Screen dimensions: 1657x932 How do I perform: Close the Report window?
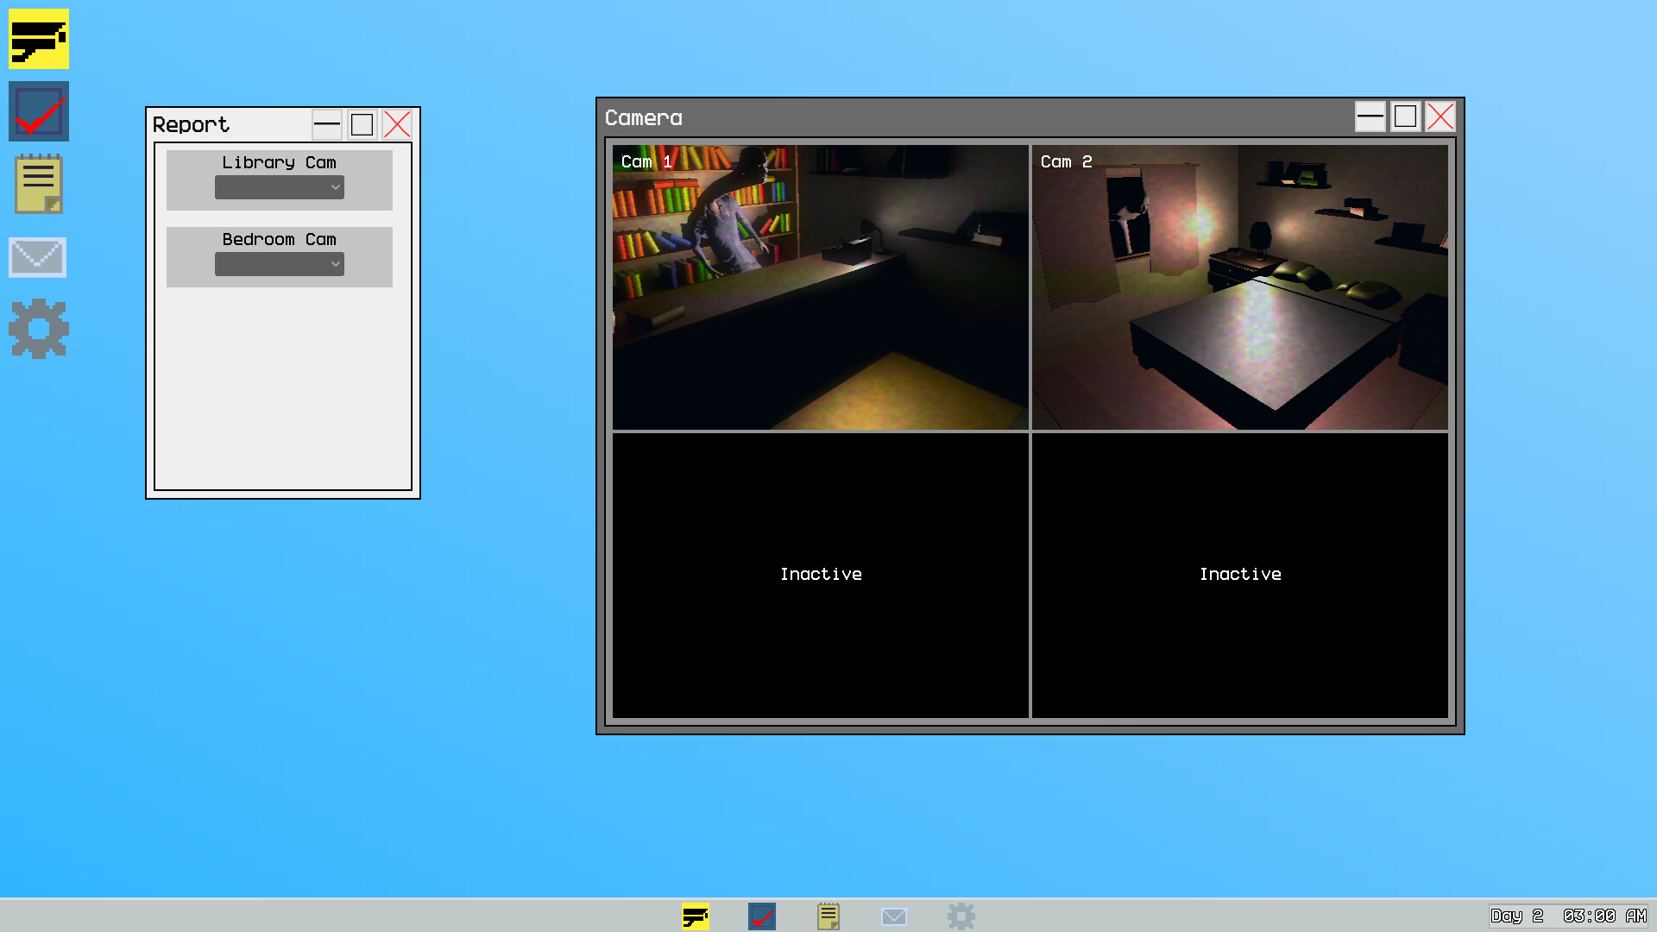397,124
